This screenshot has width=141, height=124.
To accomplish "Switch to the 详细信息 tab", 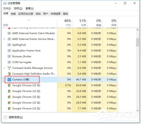I will [56, 14].
